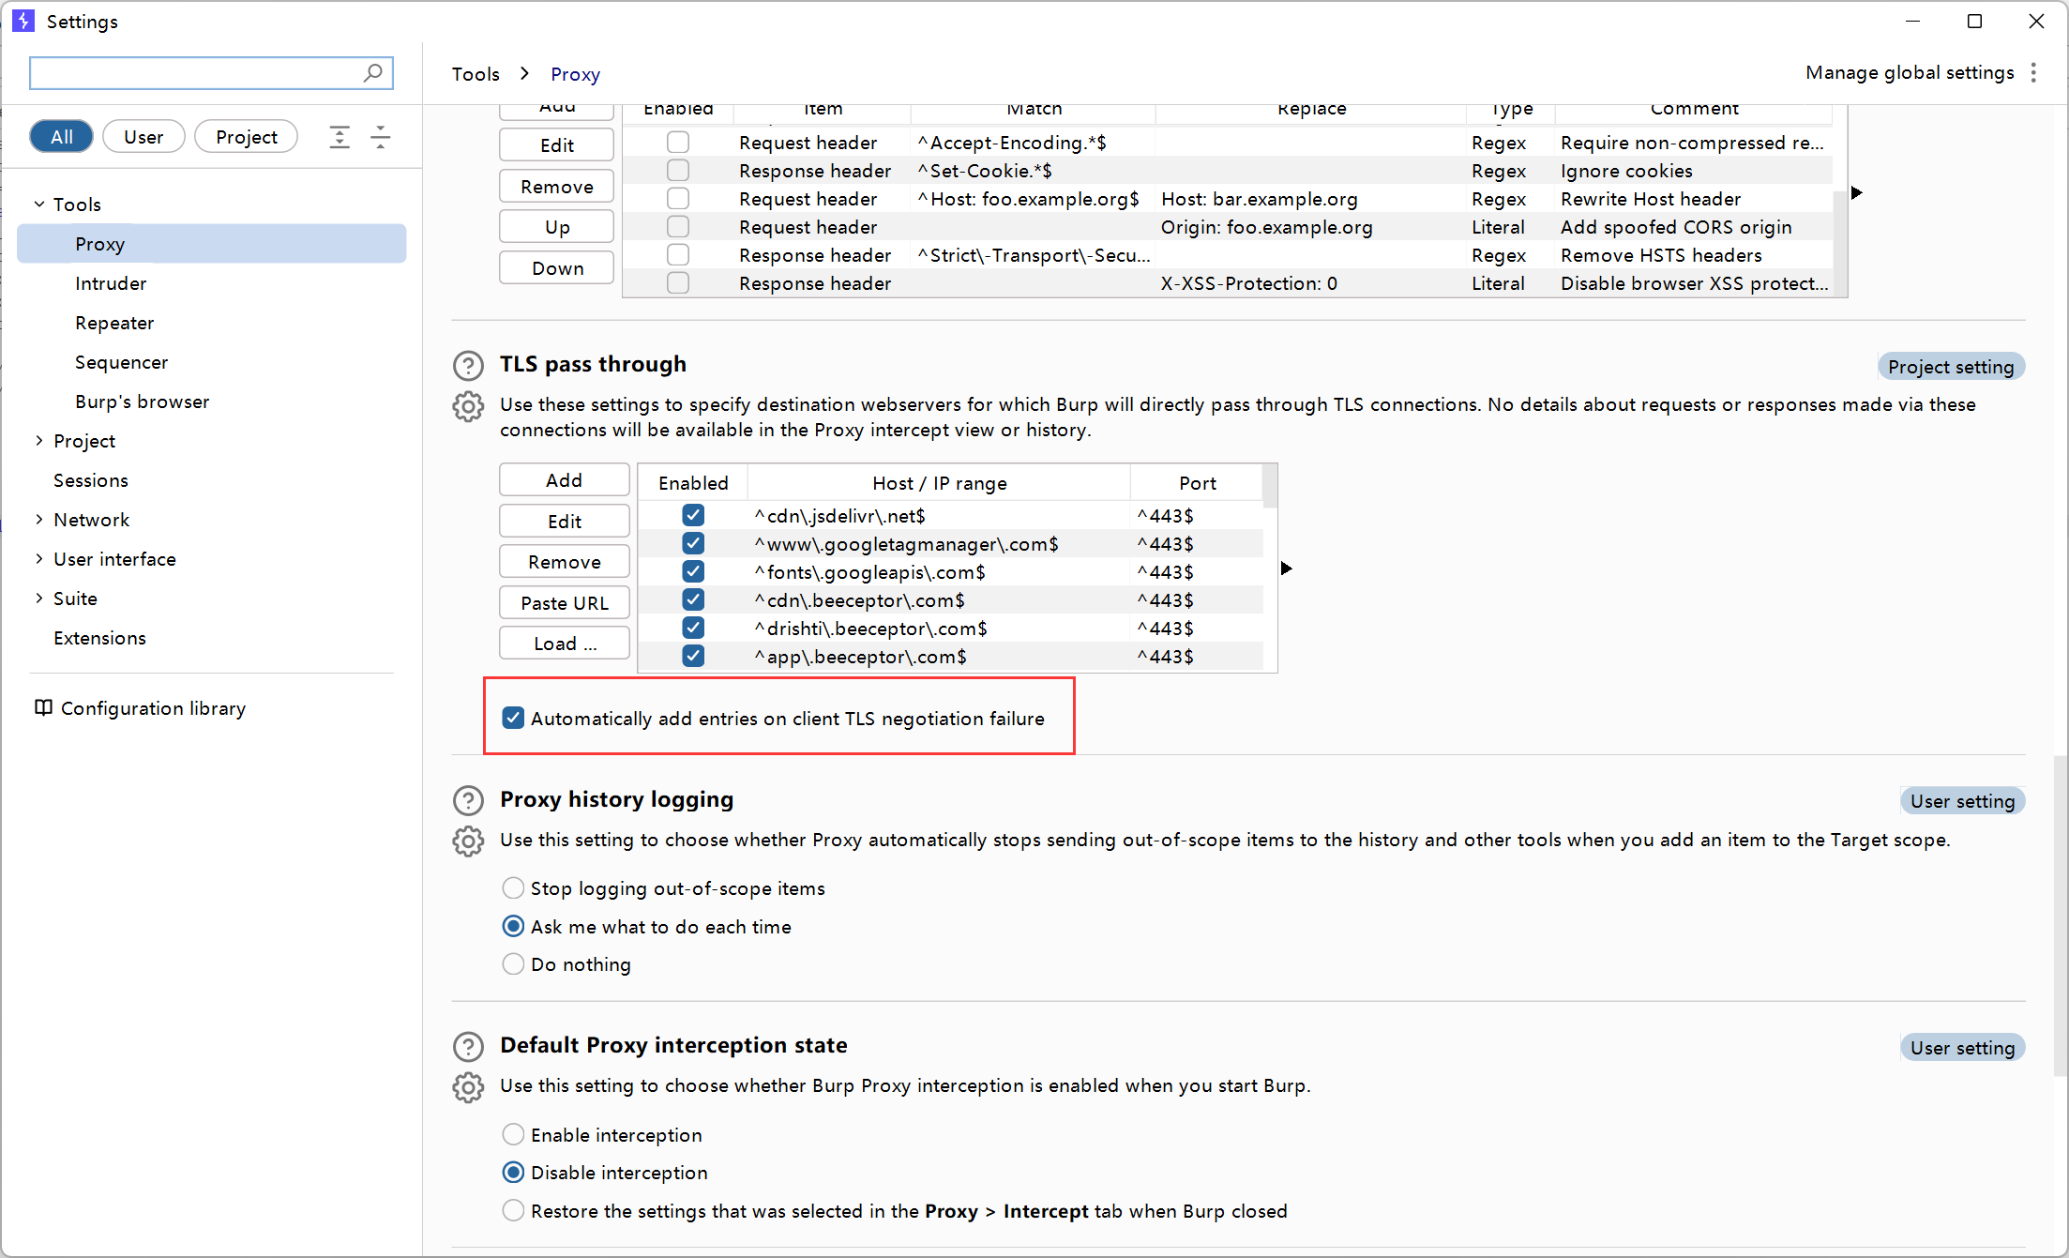The height and width of the screenshot is (1258, 2069).
Task: Go to Sessions settings
Action: tap(91, 480)
